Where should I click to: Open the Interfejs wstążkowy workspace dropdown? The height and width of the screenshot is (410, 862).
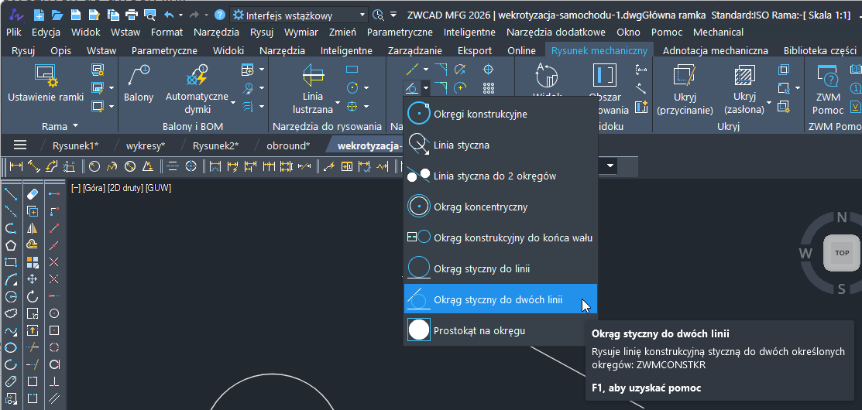(x=300, y=15)
